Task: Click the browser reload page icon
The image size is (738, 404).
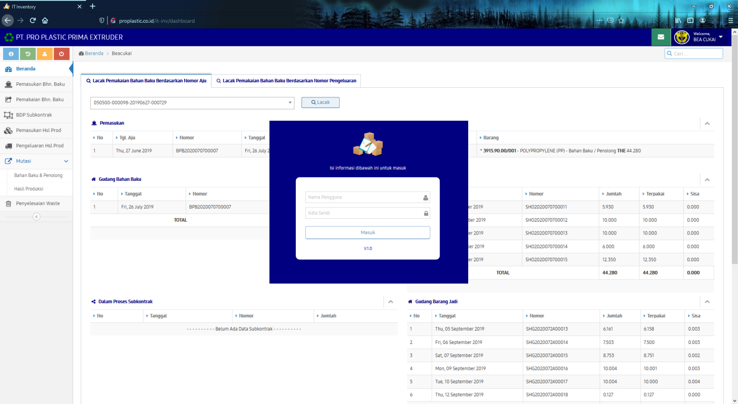Action: (x=33, y=21)
